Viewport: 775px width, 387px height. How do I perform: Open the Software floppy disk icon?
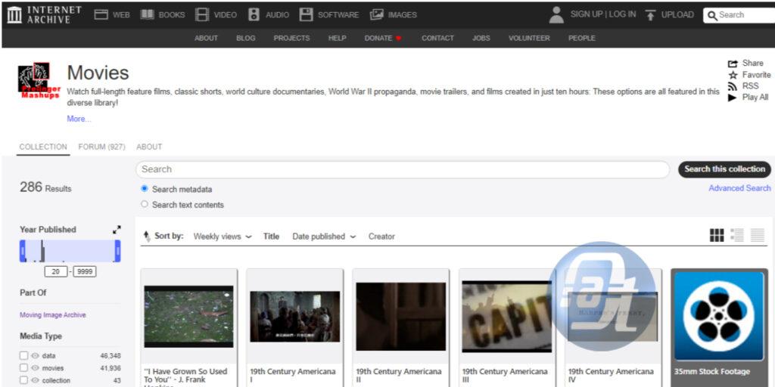click(x=307, y=15)
